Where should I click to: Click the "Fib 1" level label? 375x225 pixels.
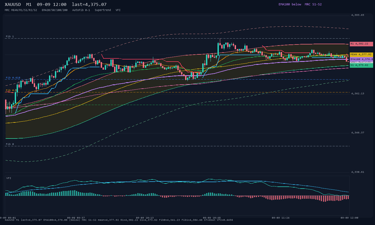point(10,36)
